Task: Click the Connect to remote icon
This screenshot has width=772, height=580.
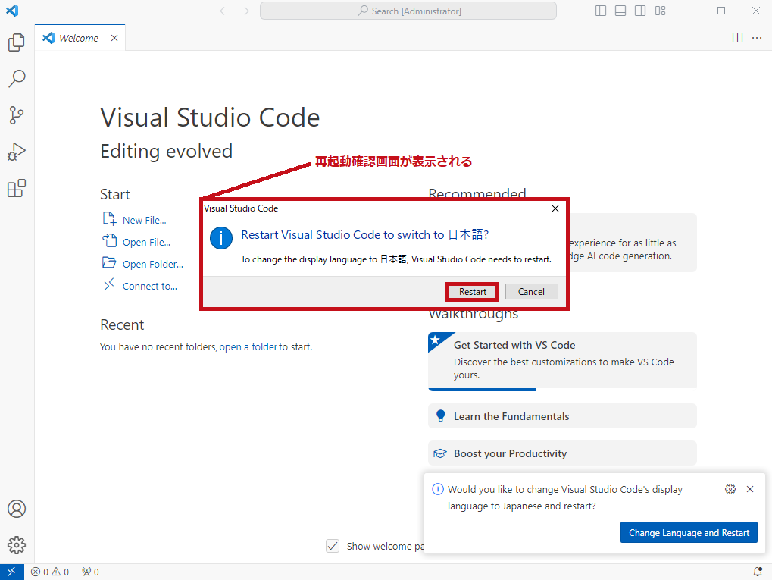Action: pos(109,284)
